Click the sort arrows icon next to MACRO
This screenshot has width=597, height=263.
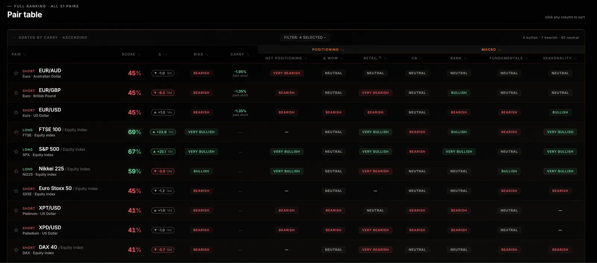tap(500, 50)
